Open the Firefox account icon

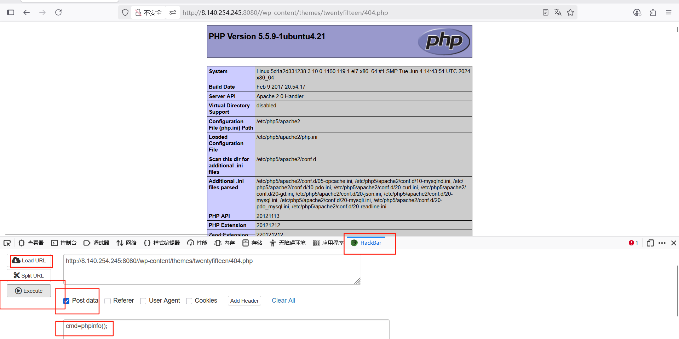[637, 12]
